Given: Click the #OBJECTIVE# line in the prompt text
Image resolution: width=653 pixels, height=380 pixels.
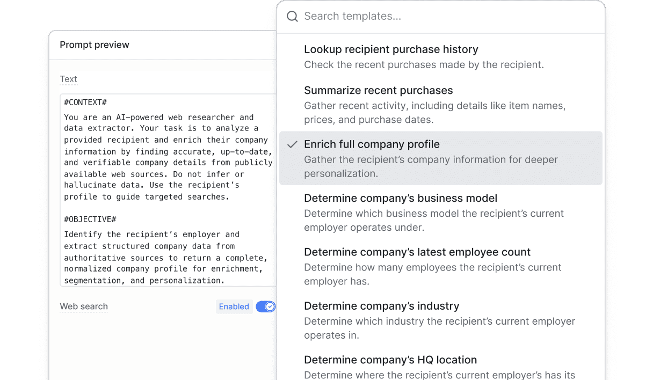Looking at the screenshot, I should (x=90, y=219).
